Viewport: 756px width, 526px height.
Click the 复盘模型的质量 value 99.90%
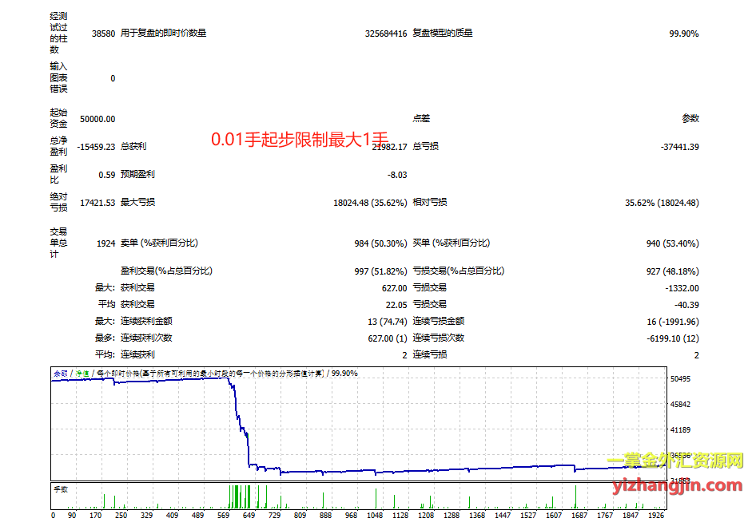tap(683, 34)
